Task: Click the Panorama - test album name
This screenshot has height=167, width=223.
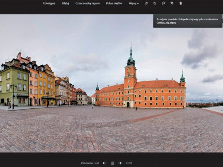Action: (x=90, y=163)
